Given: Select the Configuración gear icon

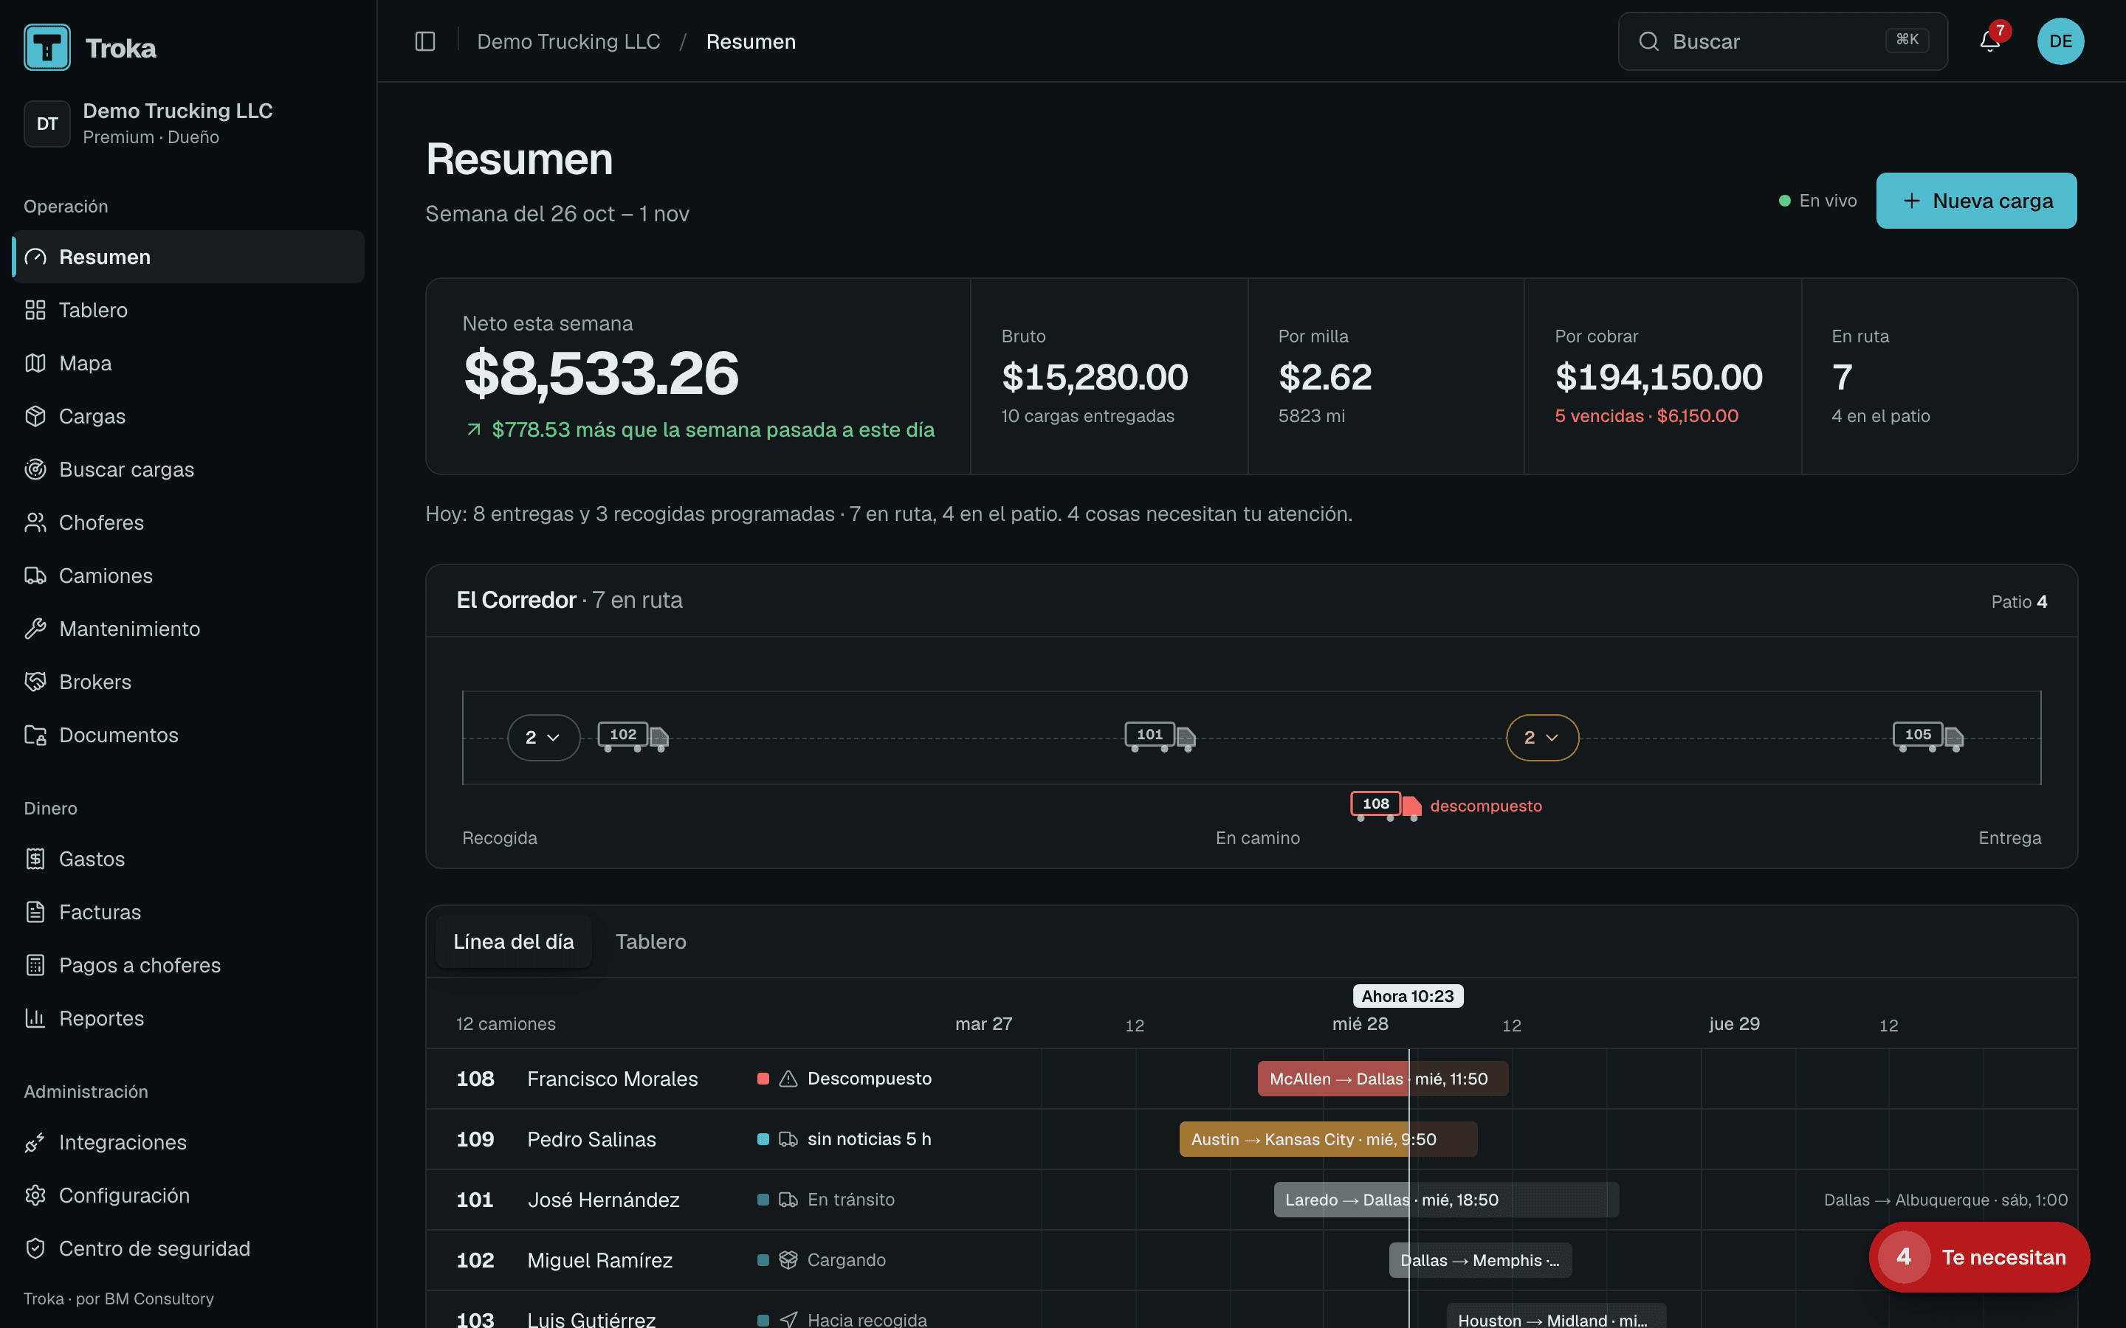Looking at the screenshot, I should pyautogui.click(x=35, y=1195).
